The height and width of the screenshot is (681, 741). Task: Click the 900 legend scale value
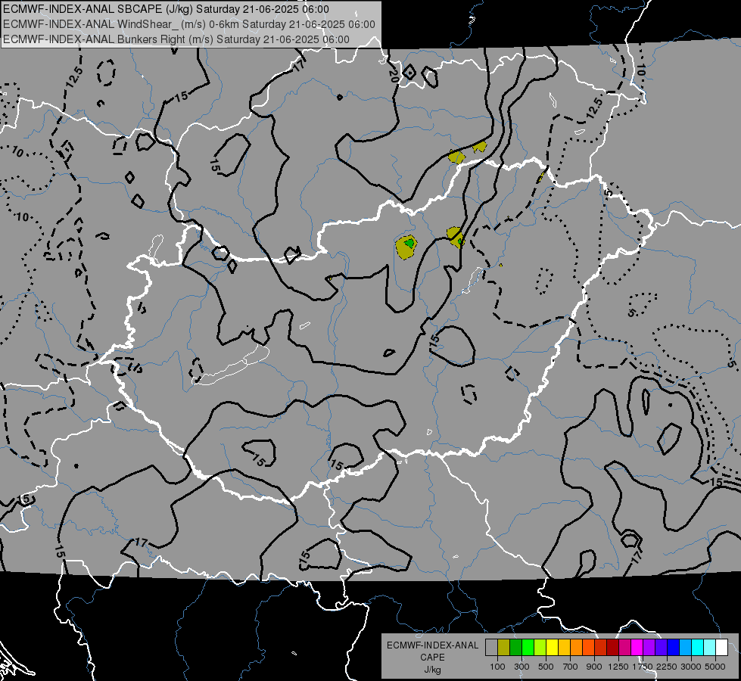point(594,667)
